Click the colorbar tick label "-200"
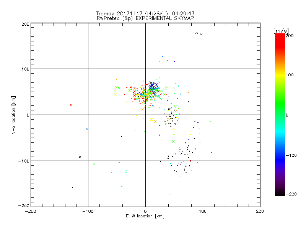 291,194
